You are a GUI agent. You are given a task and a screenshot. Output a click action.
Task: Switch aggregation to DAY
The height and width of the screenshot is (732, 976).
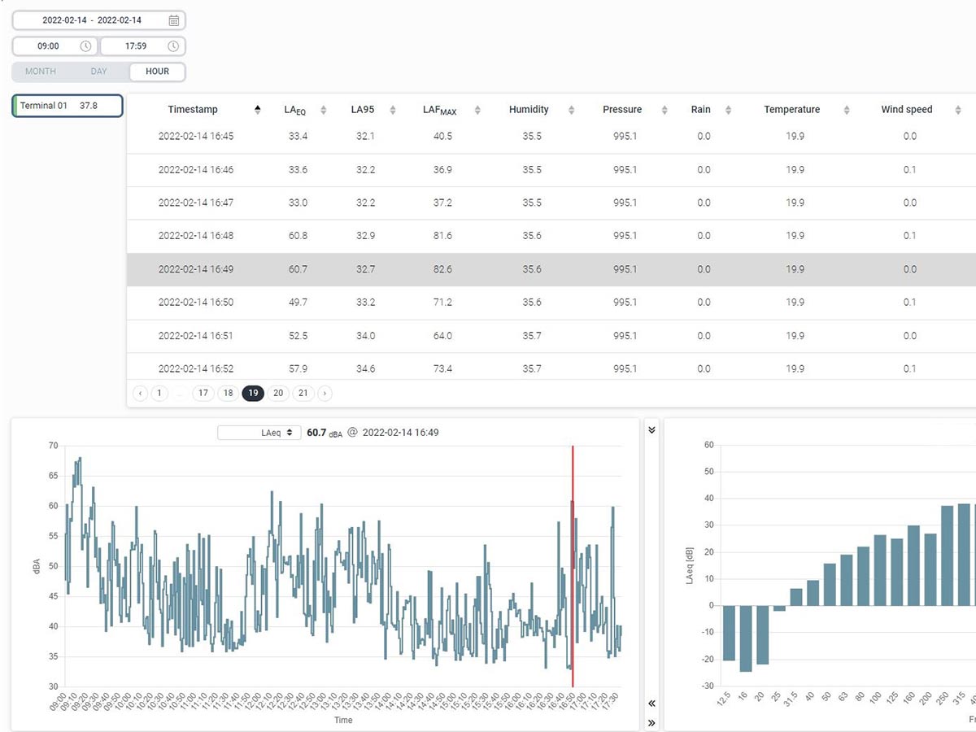[98, 72]
